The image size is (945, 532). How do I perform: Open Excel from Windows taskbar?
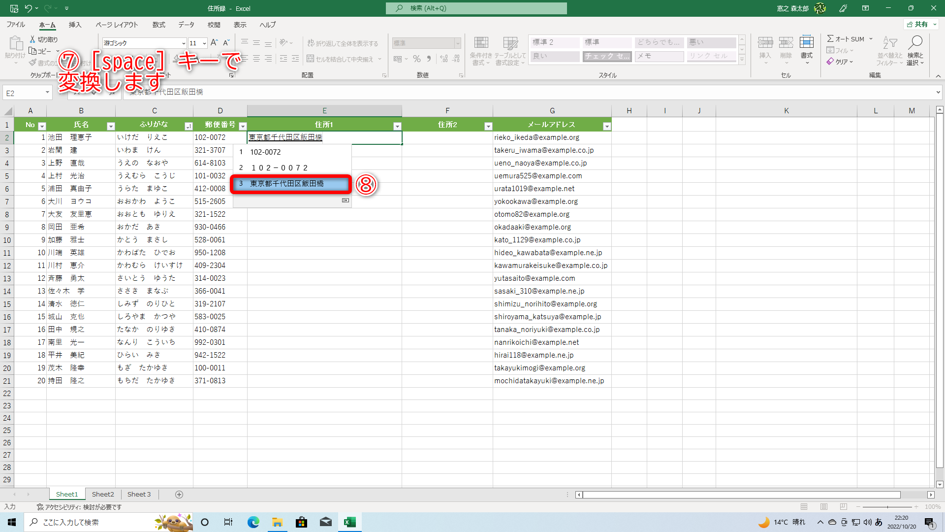pos(350,522)
